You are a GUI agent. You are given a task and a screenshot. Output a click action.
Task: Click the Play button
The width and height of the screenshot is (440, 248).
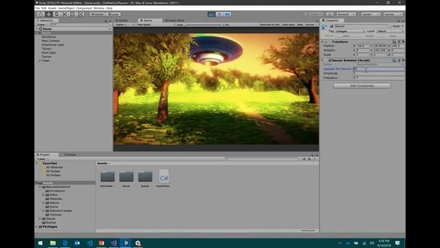pos(212,14)
